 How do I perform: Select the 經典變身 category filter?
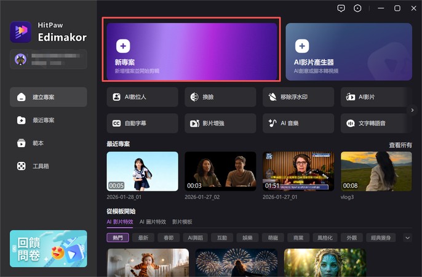[x=381, y=238]
